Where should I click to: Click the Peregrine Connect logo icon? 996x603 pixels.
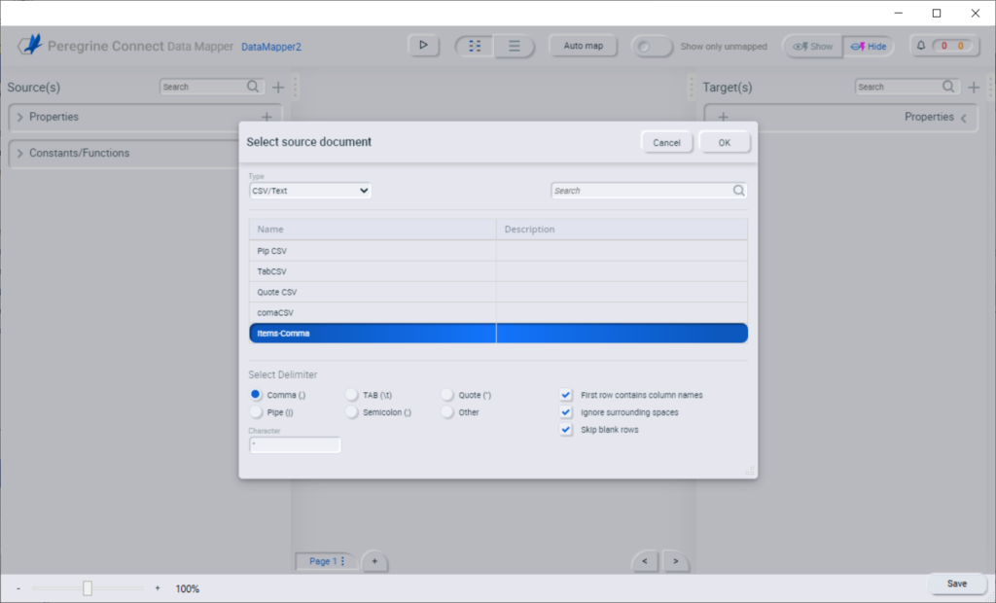click(29, 45)
